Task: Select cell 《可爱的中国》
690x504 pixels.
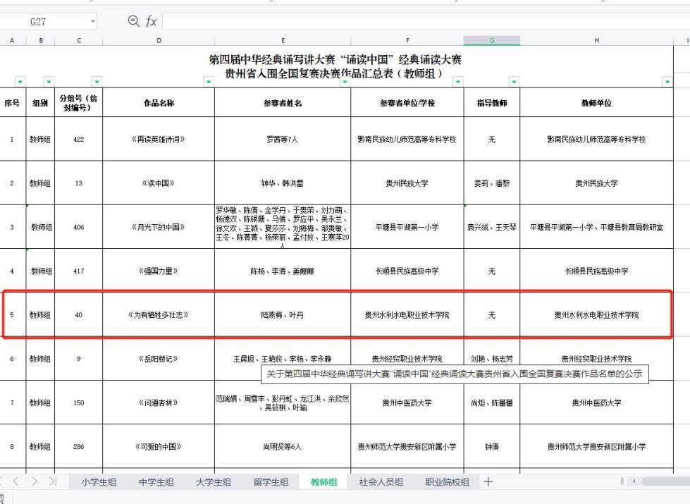Action: pos(159,446)
